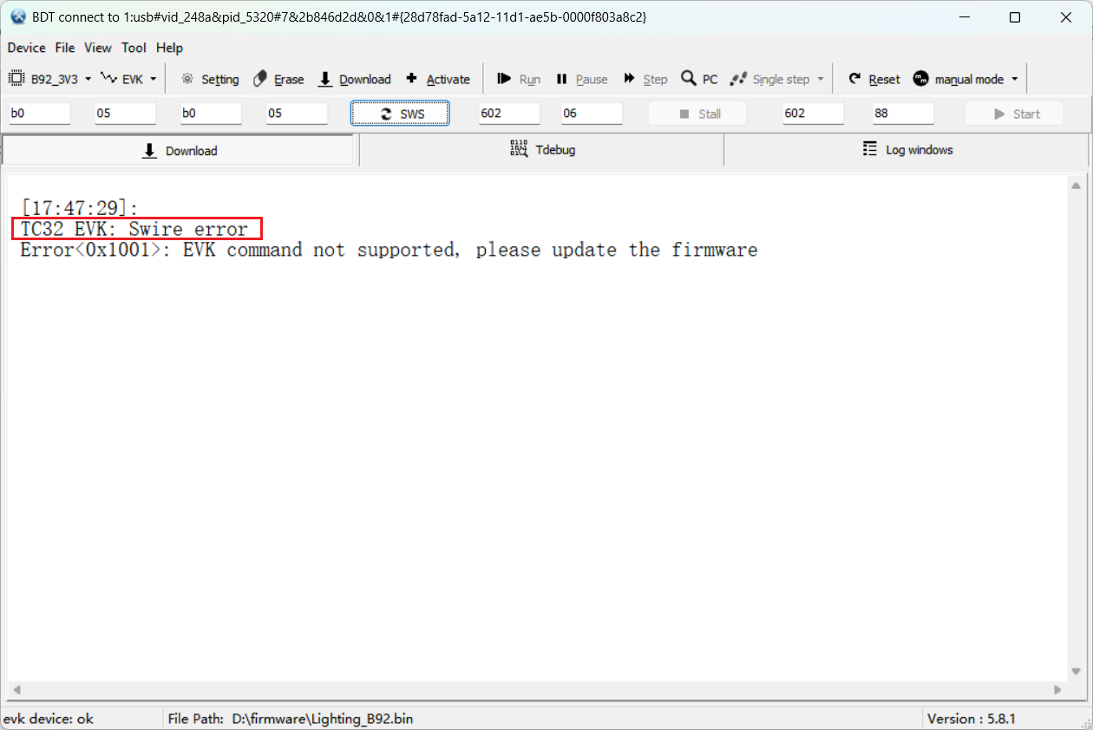Focus the 06 input field

pyautogui.click(x=592, y=114)
